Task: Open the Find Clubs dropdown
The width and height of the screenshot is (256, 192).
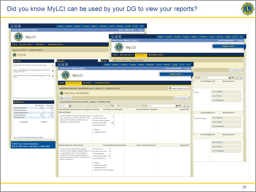Action: (x=235, y=70)
